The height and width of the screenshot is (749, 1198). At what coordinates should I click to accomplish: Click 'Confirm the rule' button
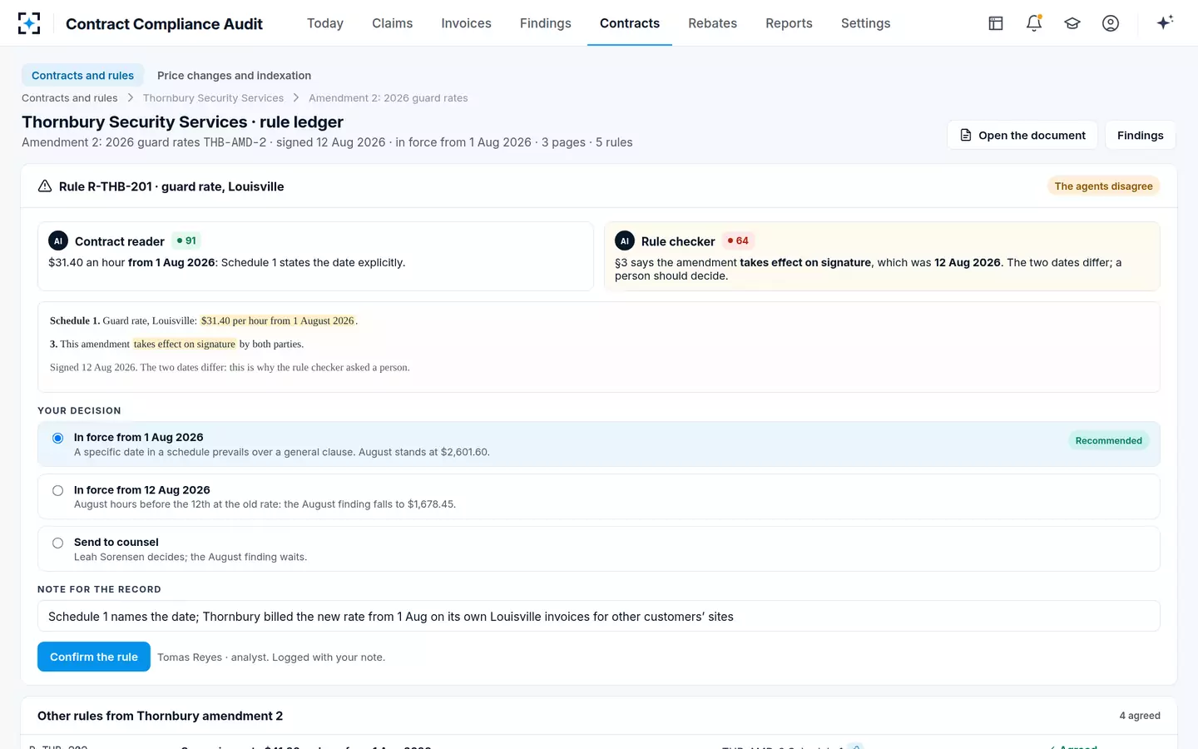pos(94,657)
